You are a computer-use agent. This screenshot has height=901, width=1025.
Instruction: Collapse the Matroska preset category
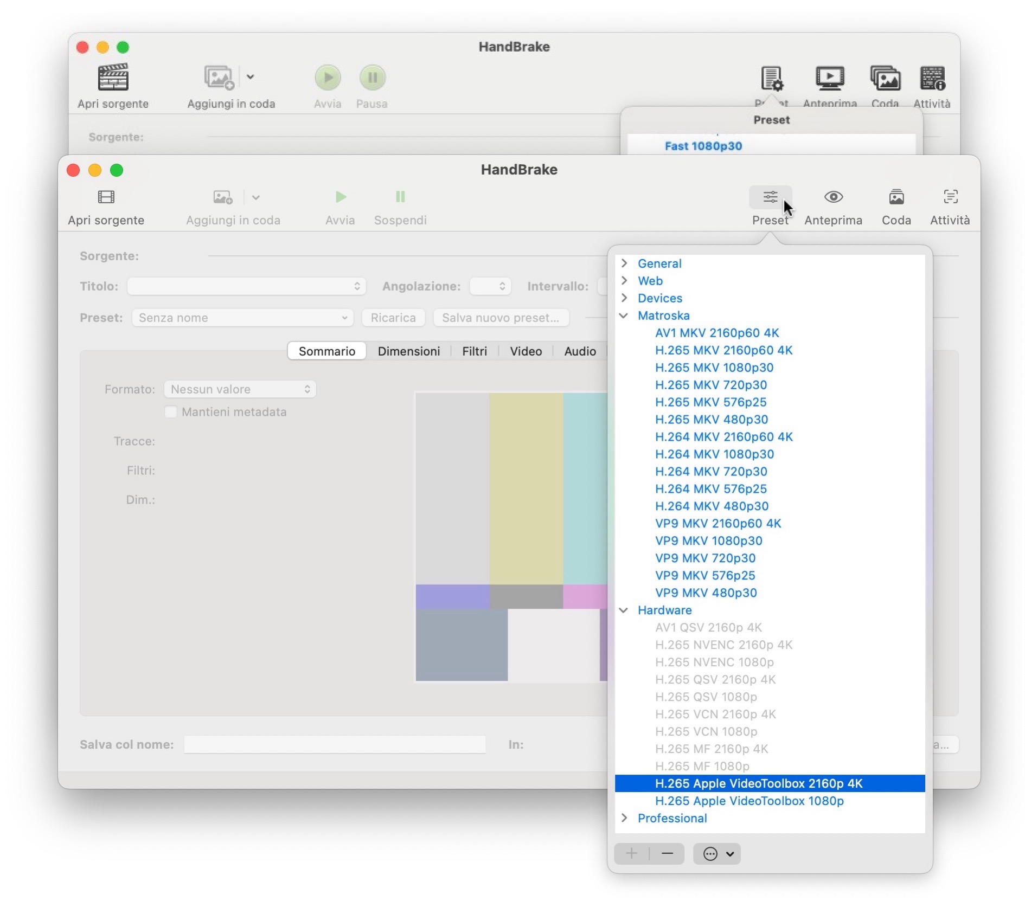pos(624,316)
